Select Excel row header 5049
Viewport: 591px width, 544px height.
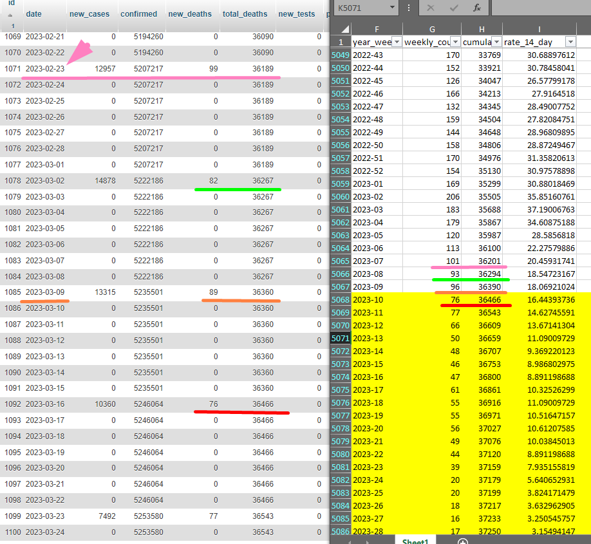tap(341, 55)
